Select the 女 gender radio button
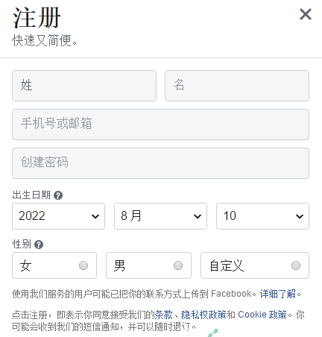The image size is (322, 337). tap(83, 265)
